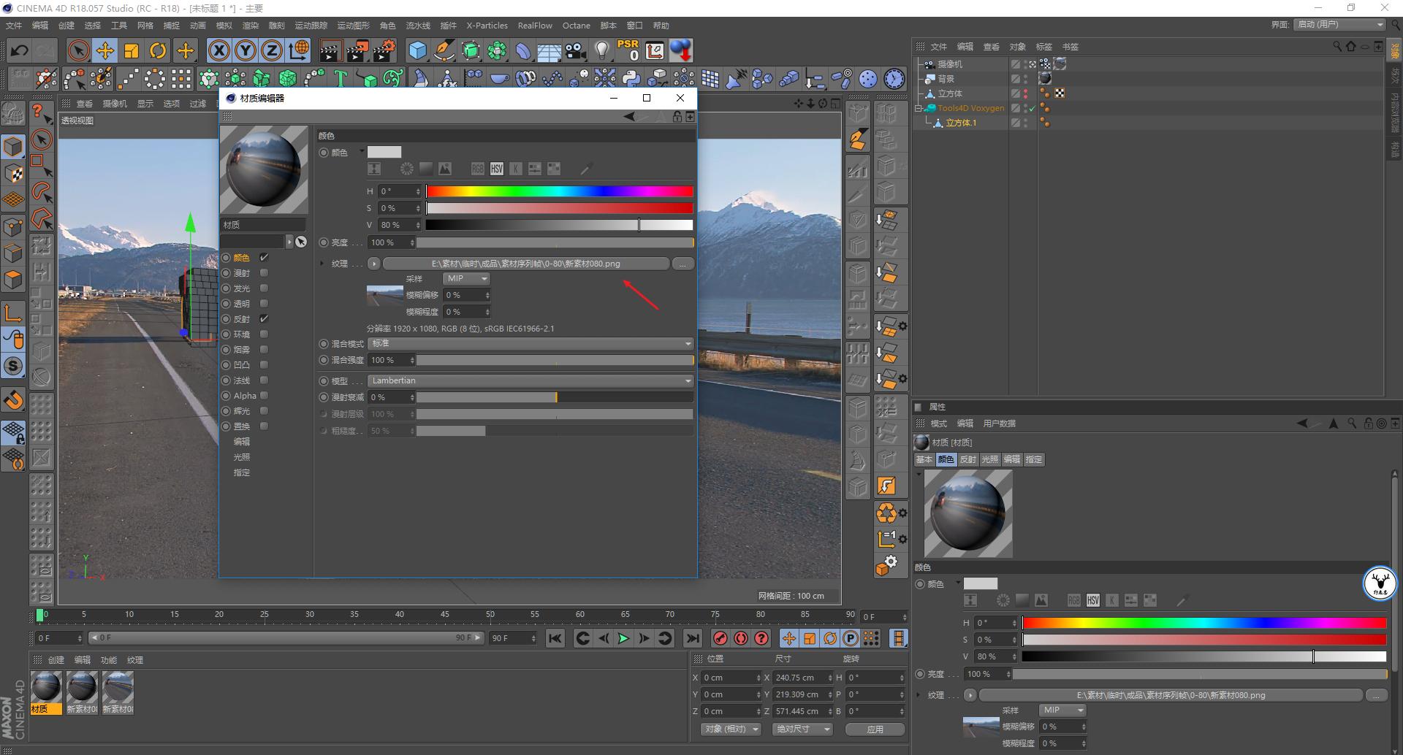
Task: Select the Move tool in toolbar
Action: point(105,50)
